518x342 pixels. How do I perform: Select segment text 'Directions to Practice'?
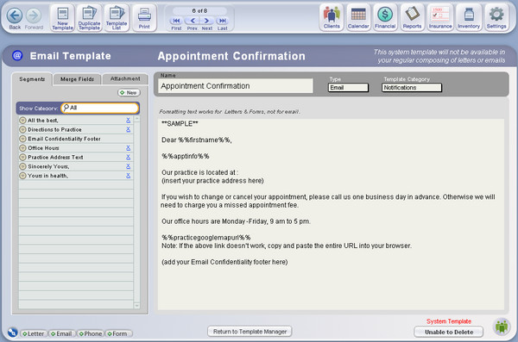pyautogui.click(x=54, y=129)
